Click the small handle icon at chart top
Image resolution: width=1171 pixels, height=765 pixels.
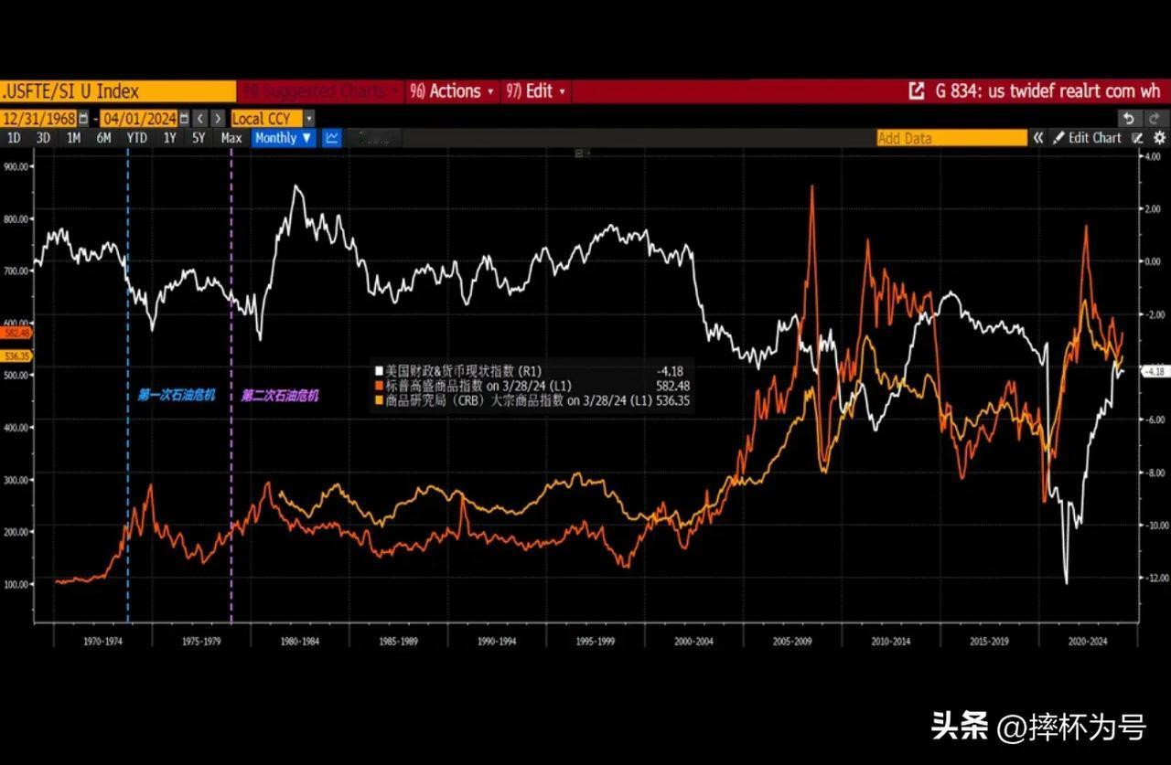(x=579, y=154)
